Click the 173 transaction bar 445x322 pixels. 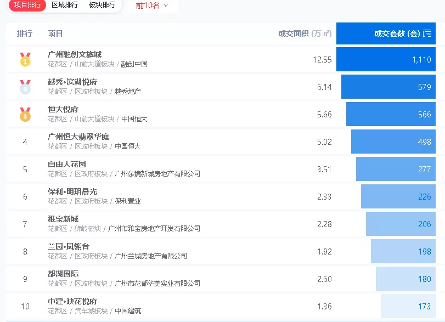click(x=408, y=306)
